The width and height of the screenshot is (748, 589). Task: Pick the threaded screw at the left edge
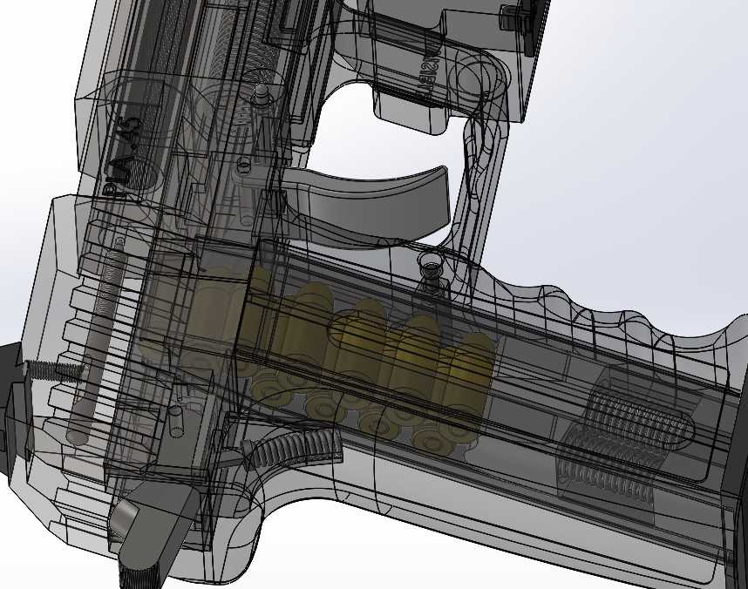coord(51,369)
